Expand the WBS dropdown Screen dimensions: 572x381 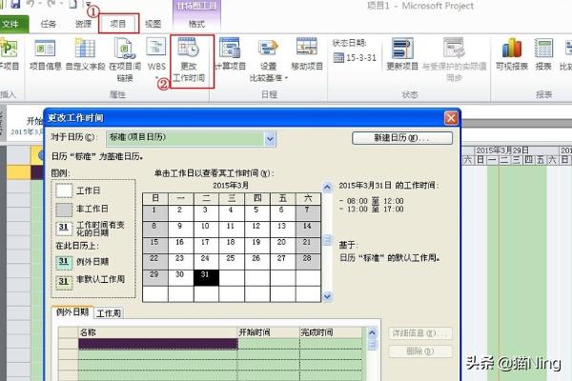pyautogui.click(x=155, y=76)
